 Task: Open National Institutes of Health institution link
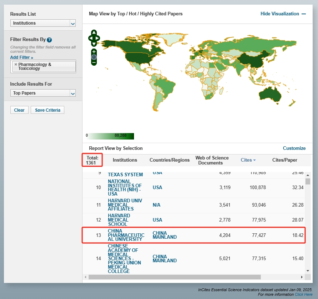(x=125, y=188)
